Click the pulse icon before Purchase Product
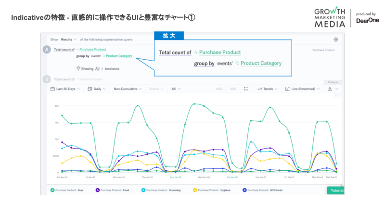This screenshot has width=385, height=202. (x=77, y=50)
